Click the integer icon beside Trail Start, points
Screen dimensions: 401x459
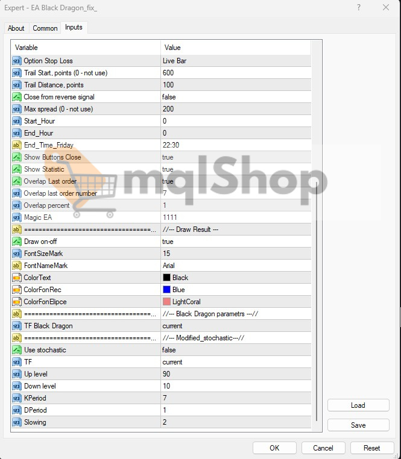click(x=17, y=73)
